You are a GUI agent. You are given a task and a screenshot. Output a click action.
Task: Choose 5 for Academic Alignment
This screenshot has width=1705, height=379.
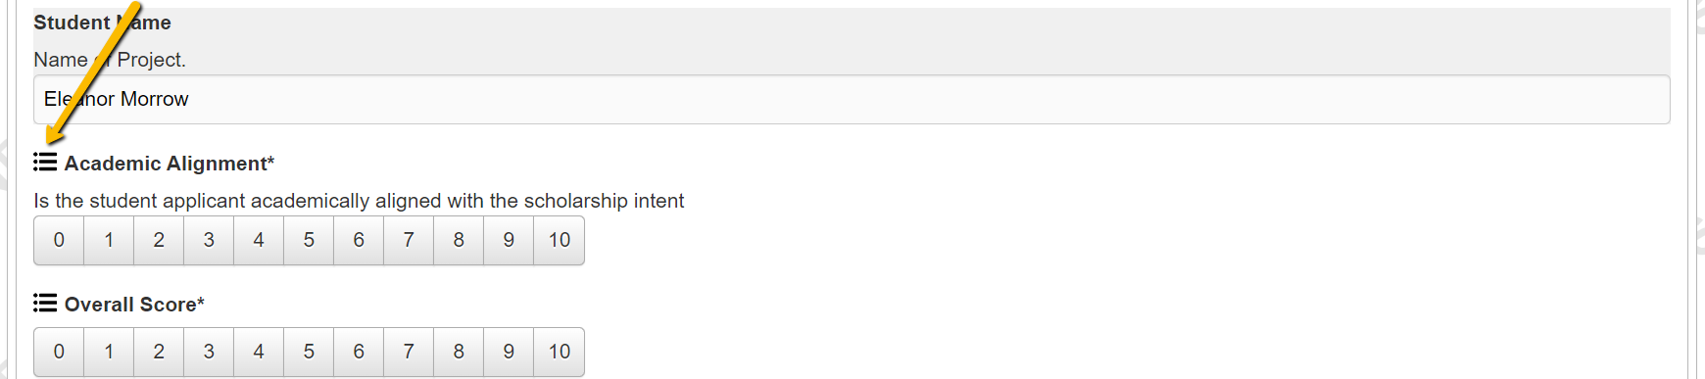pos(309,241)
